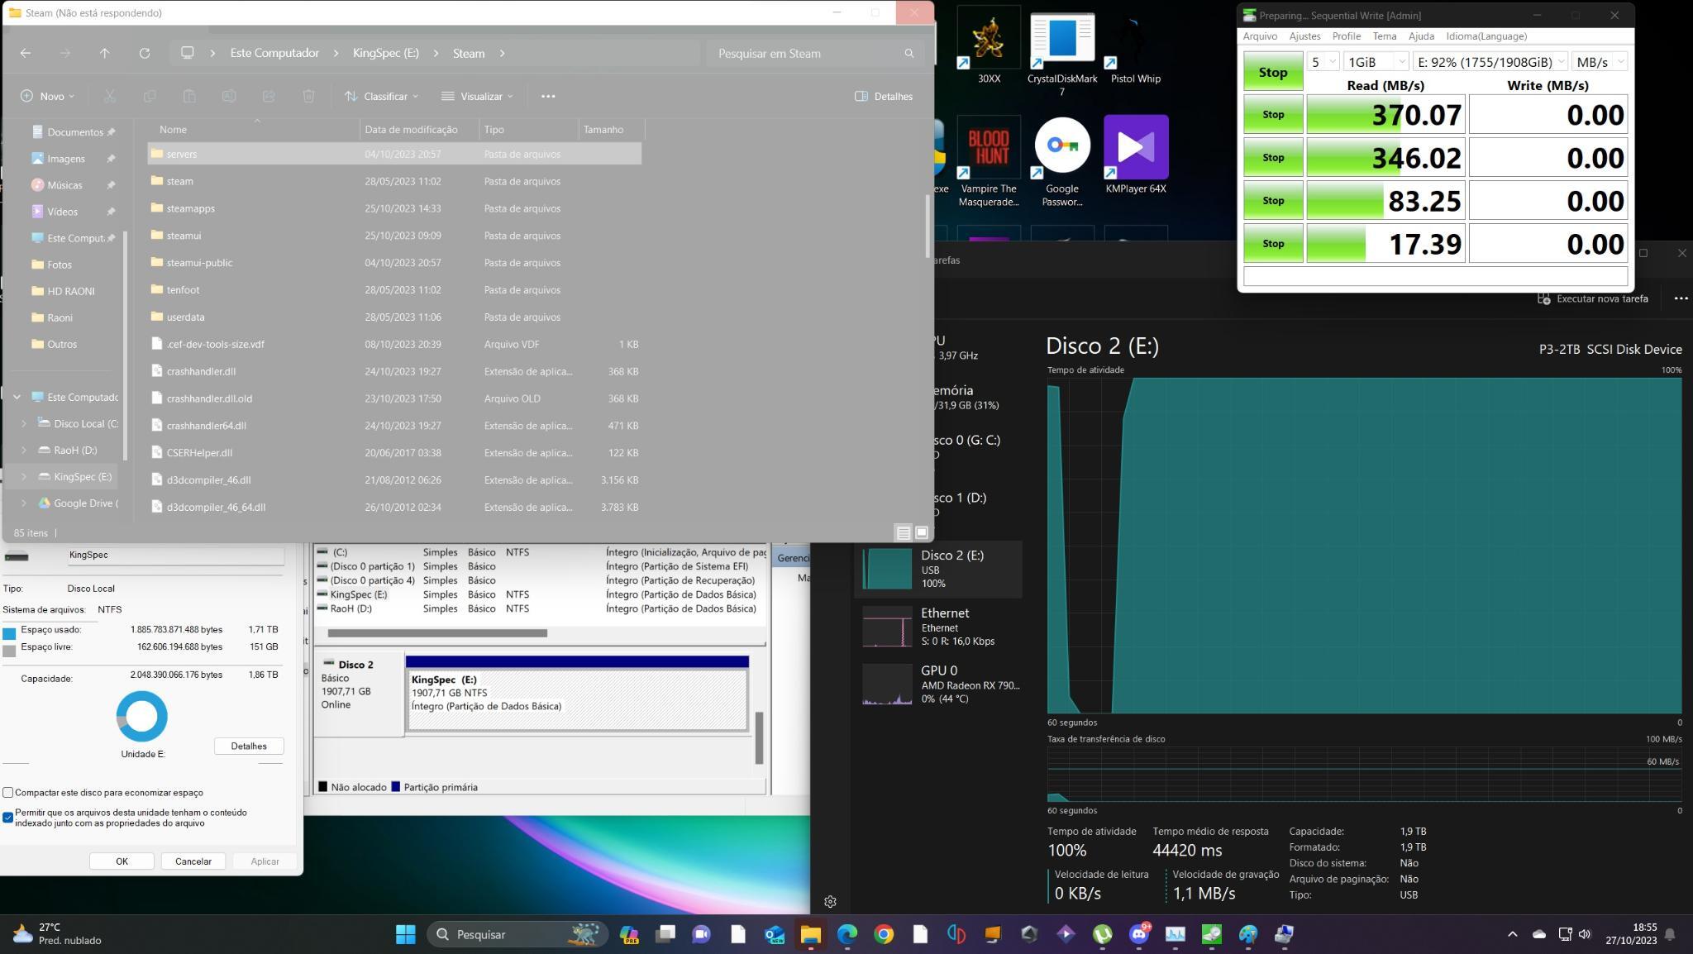
Task: Open Vampire The Masquerade desktop shortcut
Action: [x=989, y=161]
